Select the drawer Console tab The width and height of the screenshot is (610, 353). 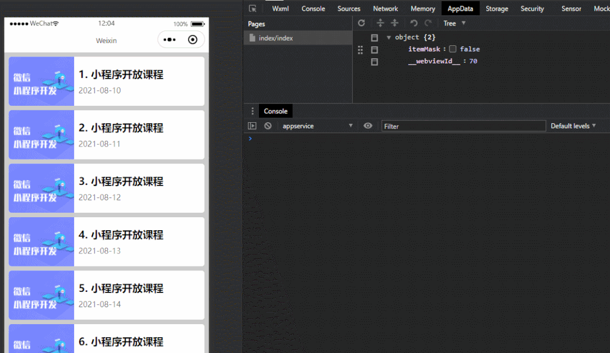click(275, 111)
